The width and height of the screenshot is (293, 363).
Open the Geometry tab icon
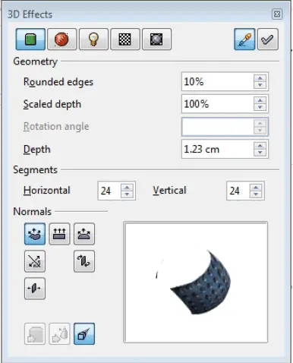coord(30,39)
